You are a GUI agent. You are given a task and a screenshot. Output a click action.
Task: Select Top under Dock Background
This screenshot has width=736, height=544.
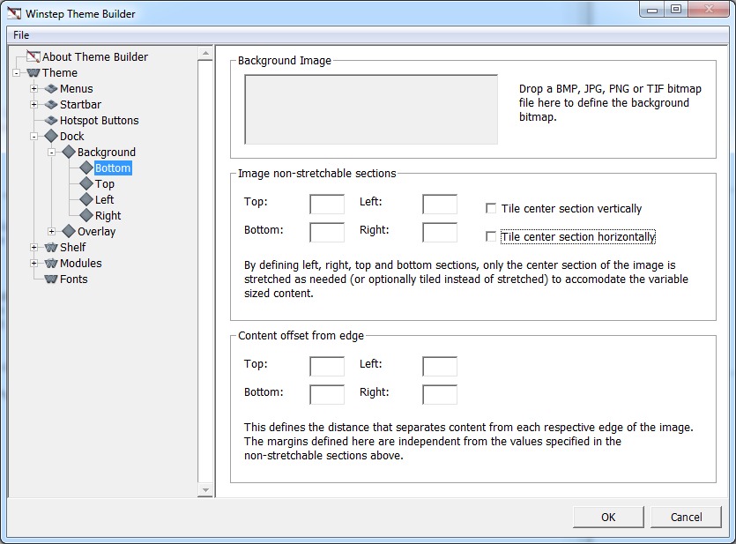click(105, 184)
